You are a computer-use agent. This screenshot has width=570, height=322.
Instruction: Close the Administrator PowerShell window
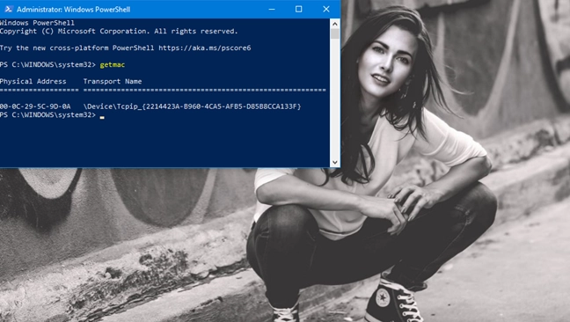click(x=326, y=9)
